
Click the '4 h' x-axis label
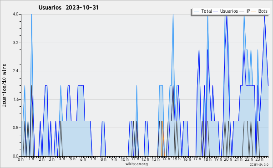pos(62,159)
